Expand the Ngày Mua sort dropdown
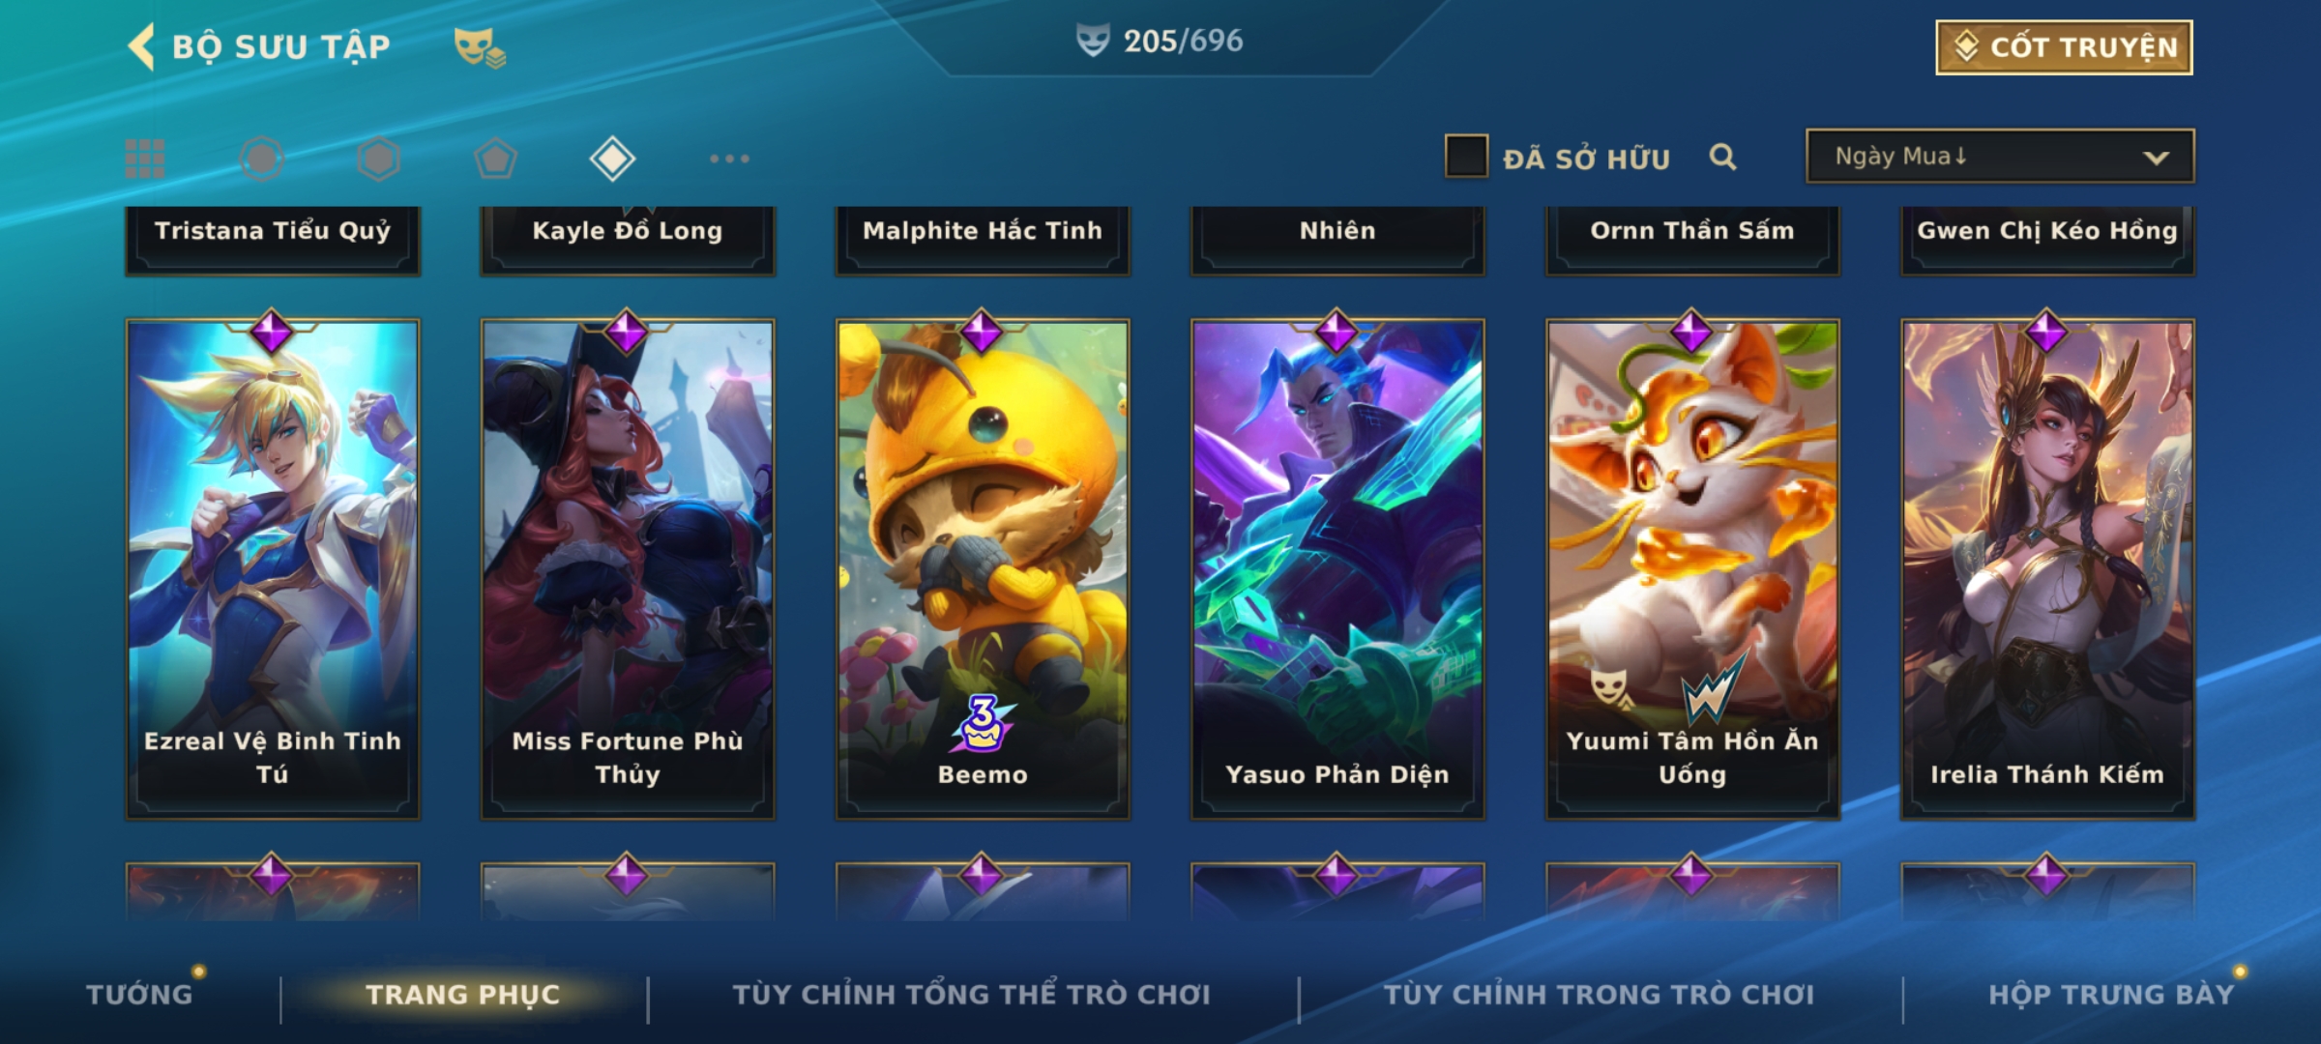 coord(2000,156)
